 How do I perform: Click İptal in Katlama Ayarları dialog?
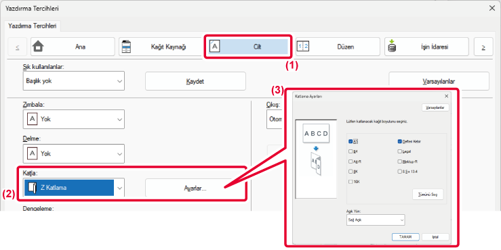(x=435, y=237)
